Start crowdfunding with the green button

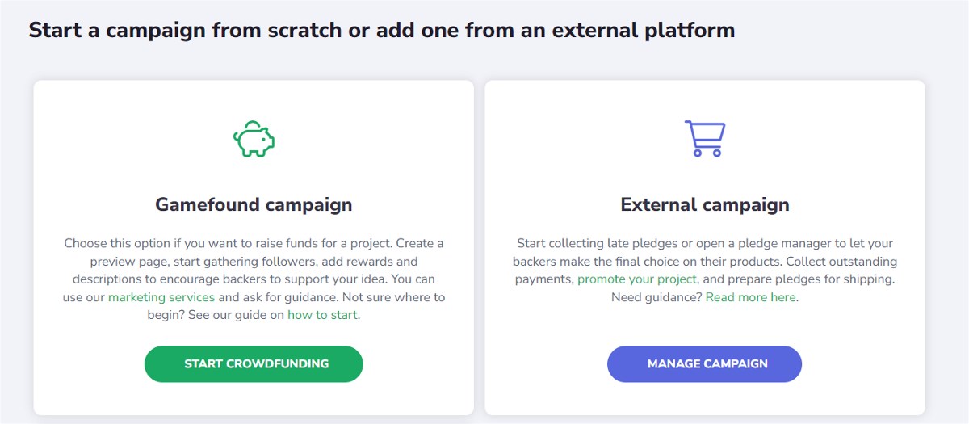[254, 363]
